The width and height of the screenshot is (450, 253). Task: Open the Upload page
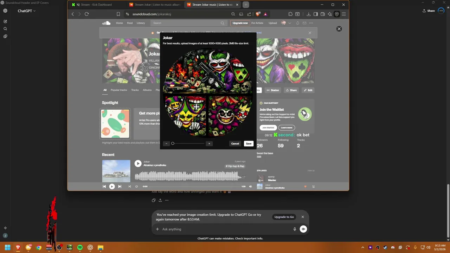tap(273, 23)
